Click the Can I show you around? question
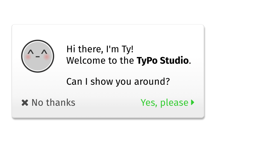268x143 pixels. [x=118, y=82]
